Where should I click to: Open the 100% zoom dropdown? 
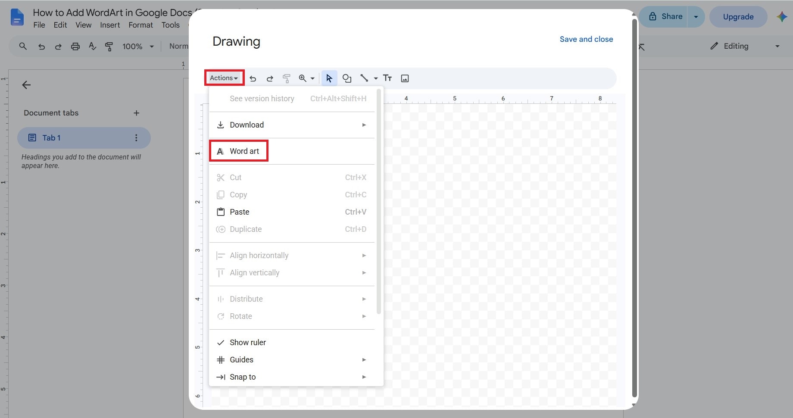(138, 46)
